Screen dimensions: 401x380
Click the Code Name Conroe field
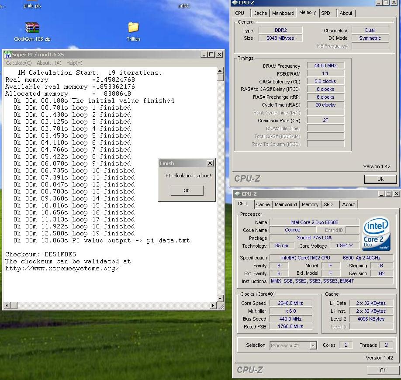tap(293, 230)
